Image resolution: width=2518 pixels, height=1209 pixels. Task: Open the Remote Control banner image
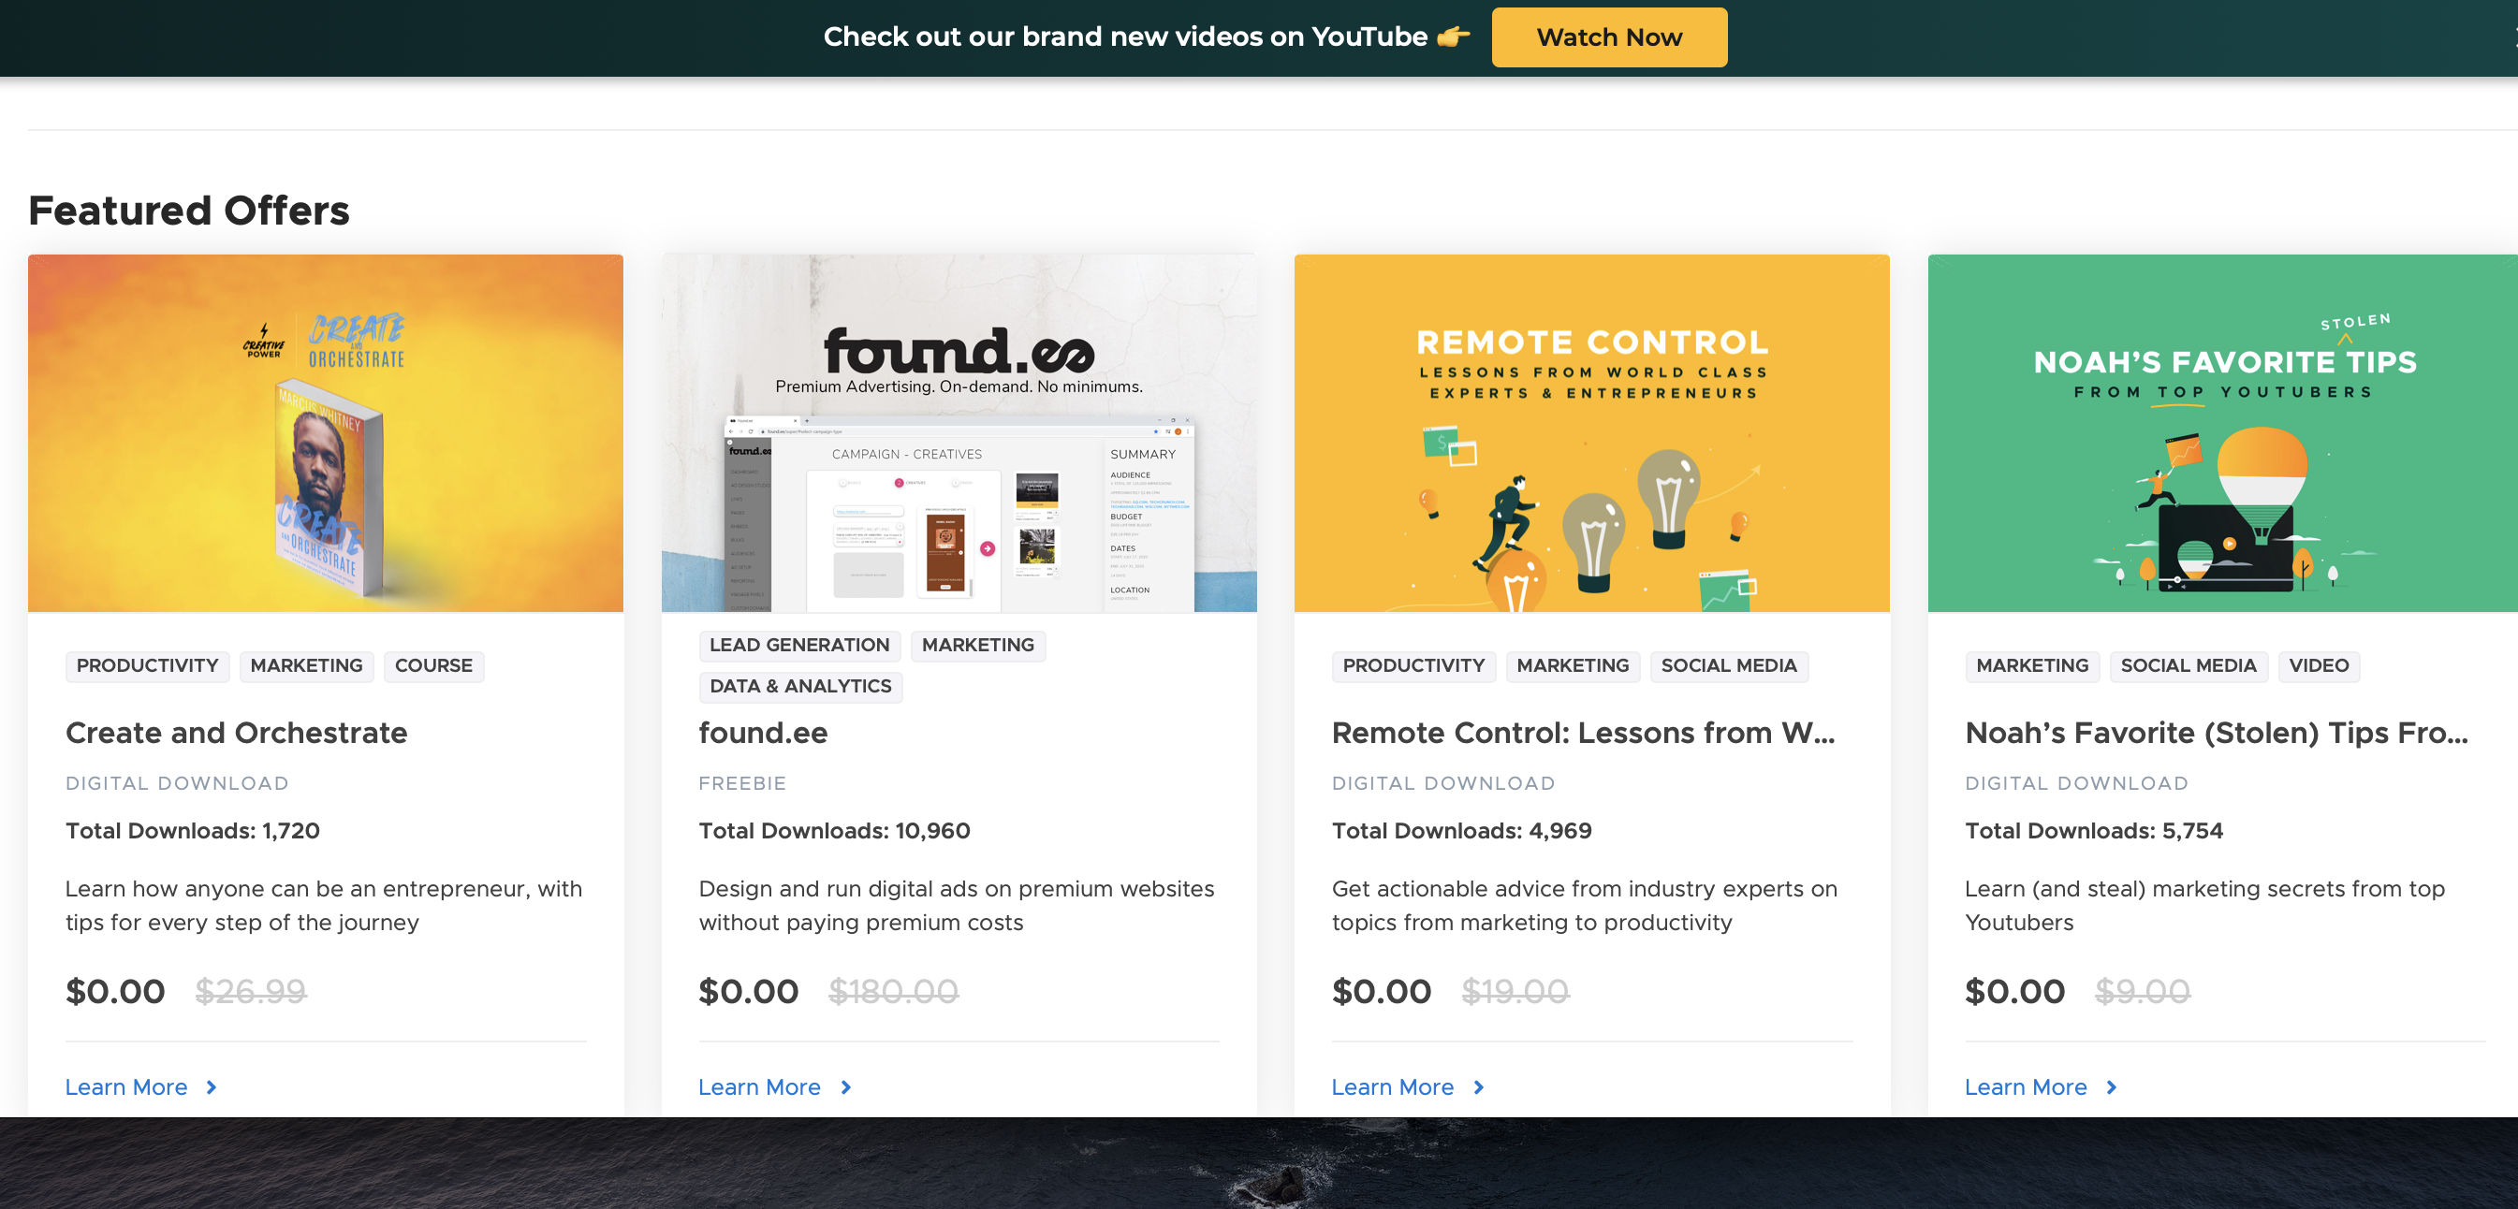pyautogui.click(x=1591, y=433)
